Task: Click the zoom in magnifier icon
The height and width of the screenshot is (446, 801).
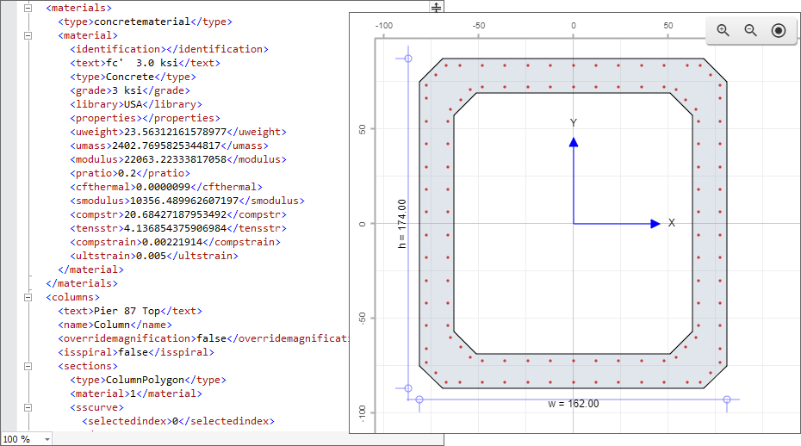Action: (x=723, y=30)
